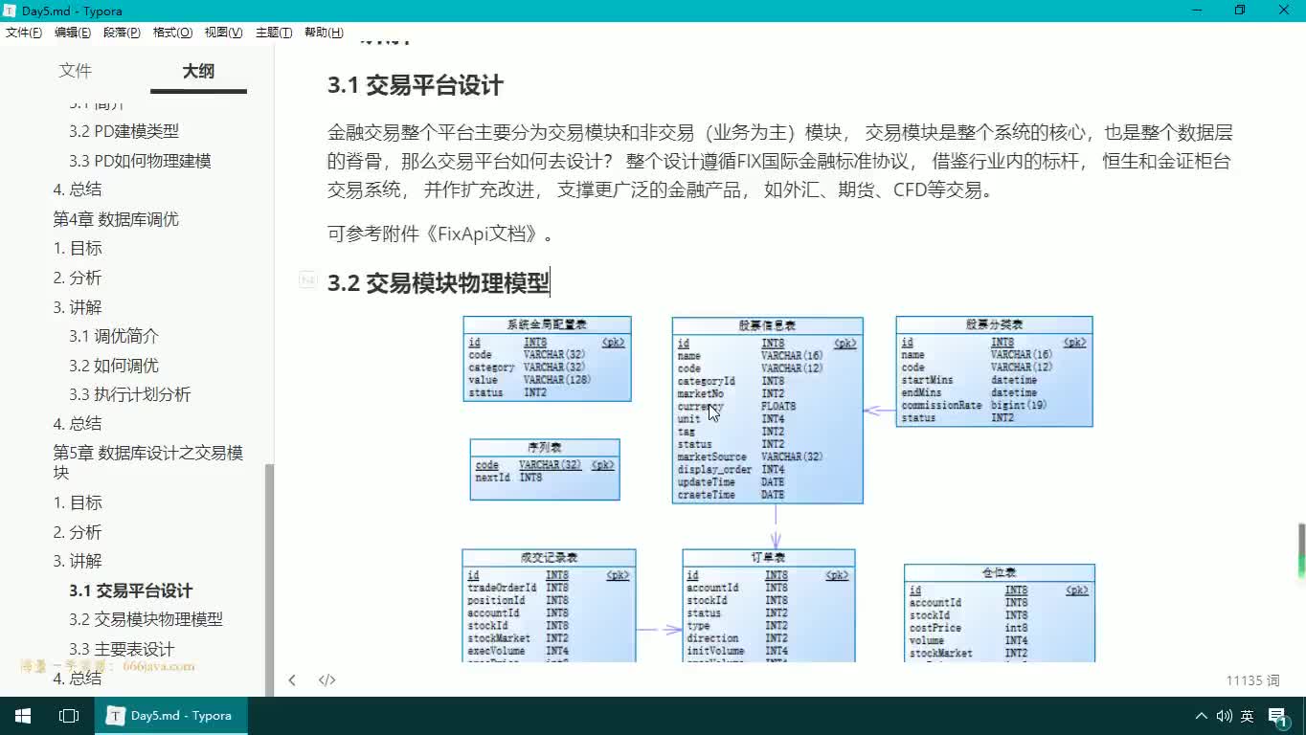Screen dimensions: 1306x735
Task: Click the 1. 目标 item under 第4章
Action: [78, 248]
